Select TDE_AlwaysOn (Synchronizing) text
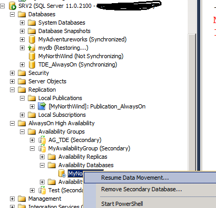Viewport: 216px width, 208px height. click(78, 64)
